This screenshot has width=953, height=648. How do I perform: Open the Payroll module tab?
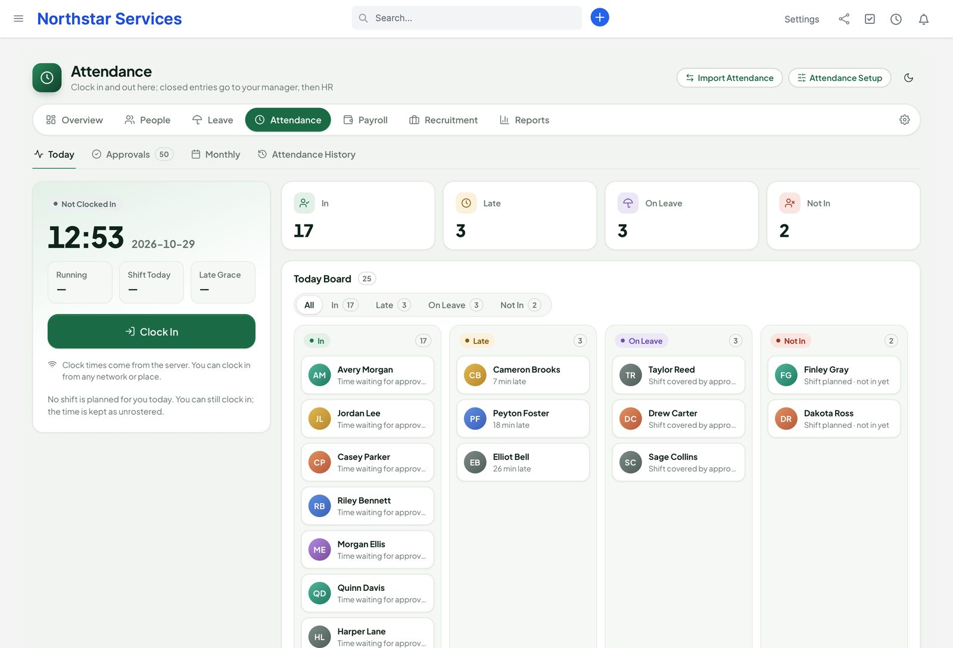(x=366, y=120)
